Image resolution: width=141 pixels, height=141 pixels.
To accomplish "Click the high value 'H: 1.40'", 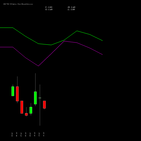I will pos(71,7).
